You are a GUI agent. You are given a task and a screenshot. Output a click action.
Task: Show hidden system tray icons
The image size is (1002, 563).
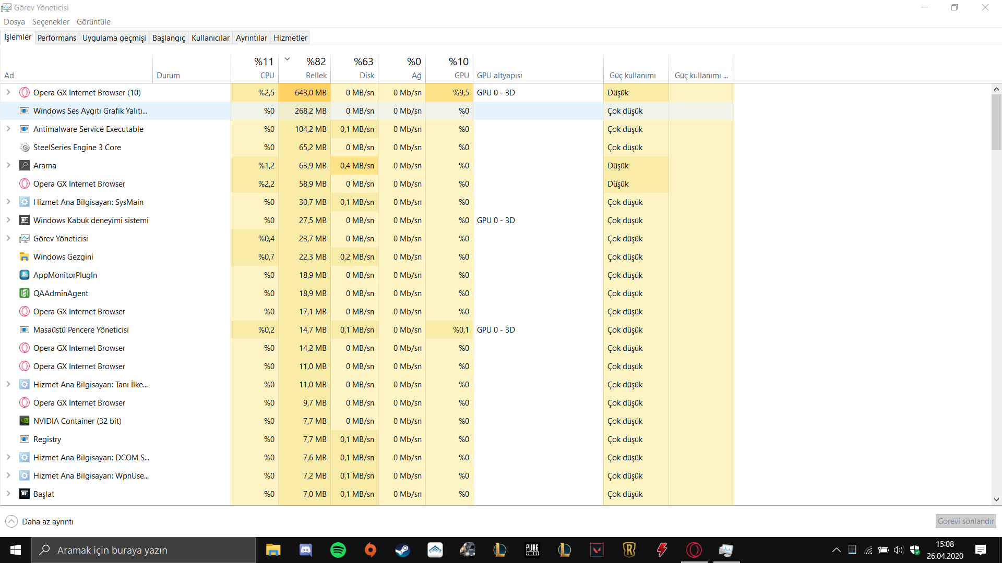(x=836, y=550)
